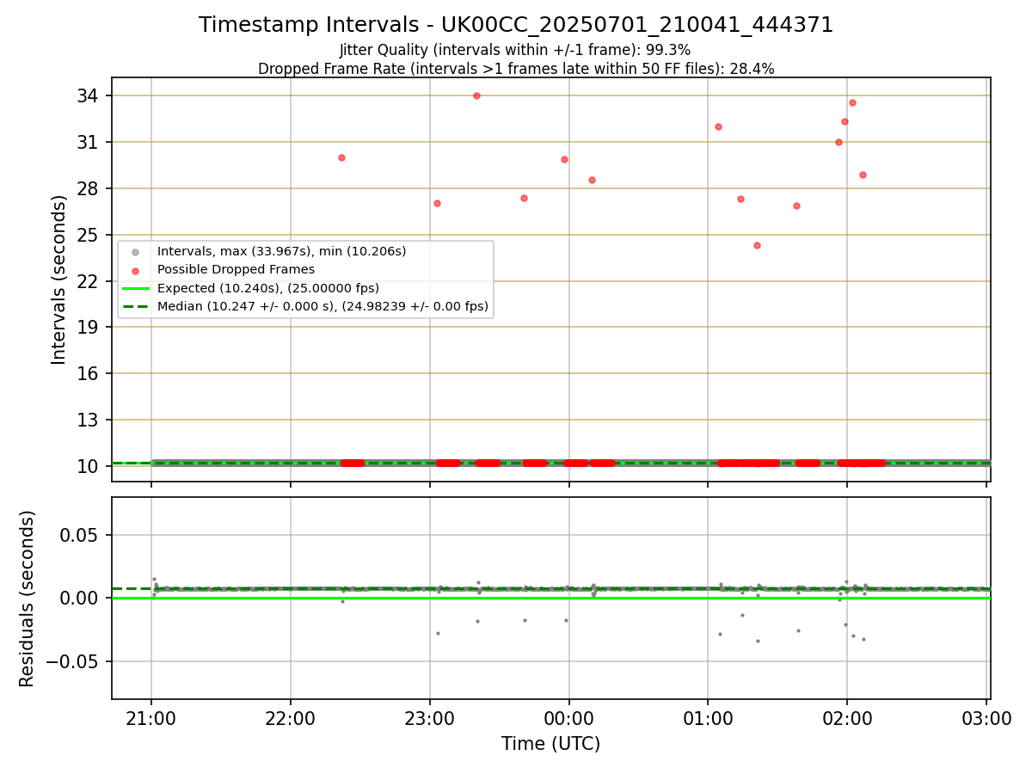The height and width of the screenshot is (774, 1032).
Task: Select the 'Dropped Frame Rate' 28.4% subtitle line
Action: pyautogui.click(x=516, y=69)
